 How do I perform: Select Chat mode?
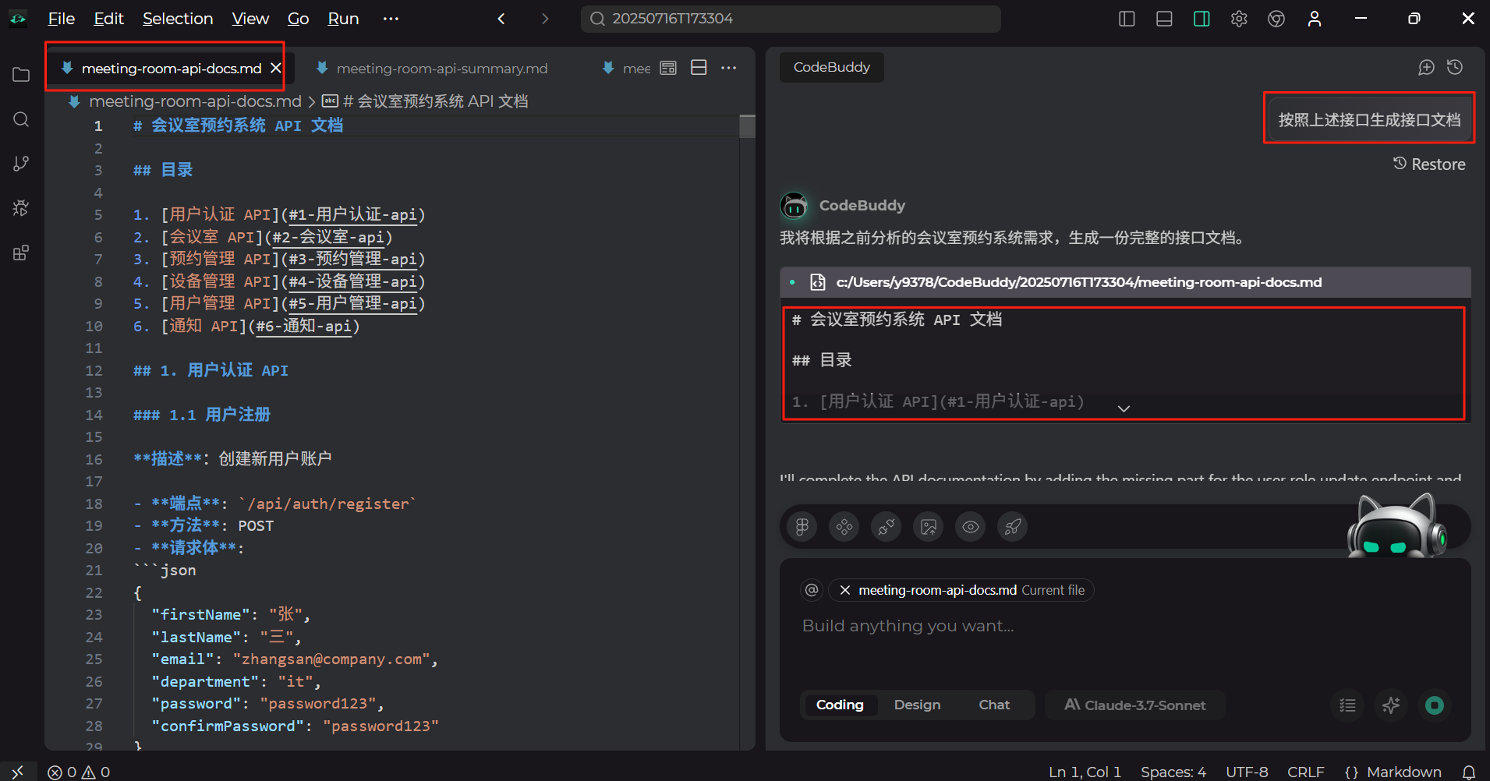click(x=994, y=705)
